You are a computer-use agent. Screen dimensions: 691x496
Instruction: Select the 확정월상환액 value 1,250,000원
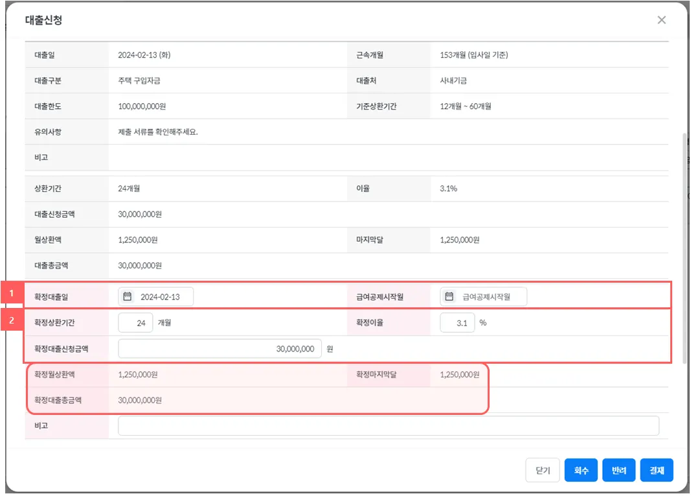click(x=137, y=375)
